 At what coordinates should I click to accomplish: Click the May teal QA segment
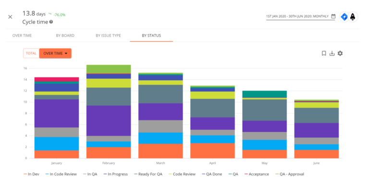click(x=265, y=94)
